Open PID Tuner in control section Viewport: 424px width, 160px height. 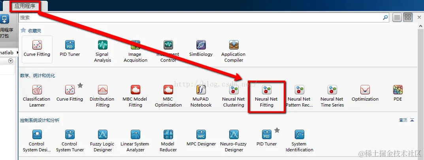tap(267, 138)
